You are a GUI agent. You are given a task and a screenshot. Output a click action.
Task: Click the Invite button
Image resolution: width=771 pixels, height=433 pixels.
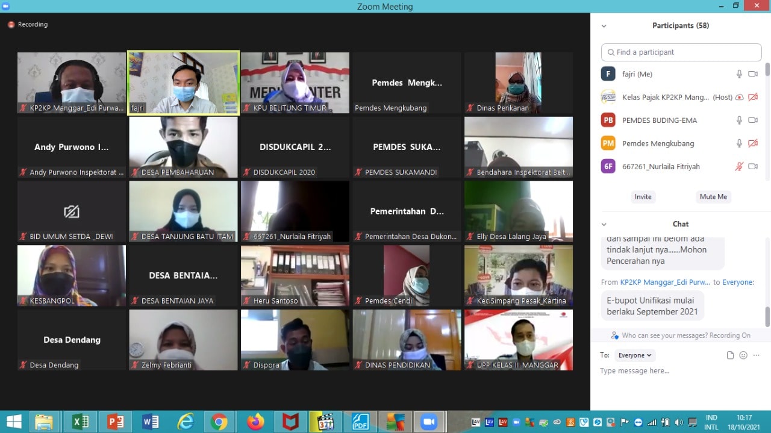pyautogui.click(x=643, y=197)
